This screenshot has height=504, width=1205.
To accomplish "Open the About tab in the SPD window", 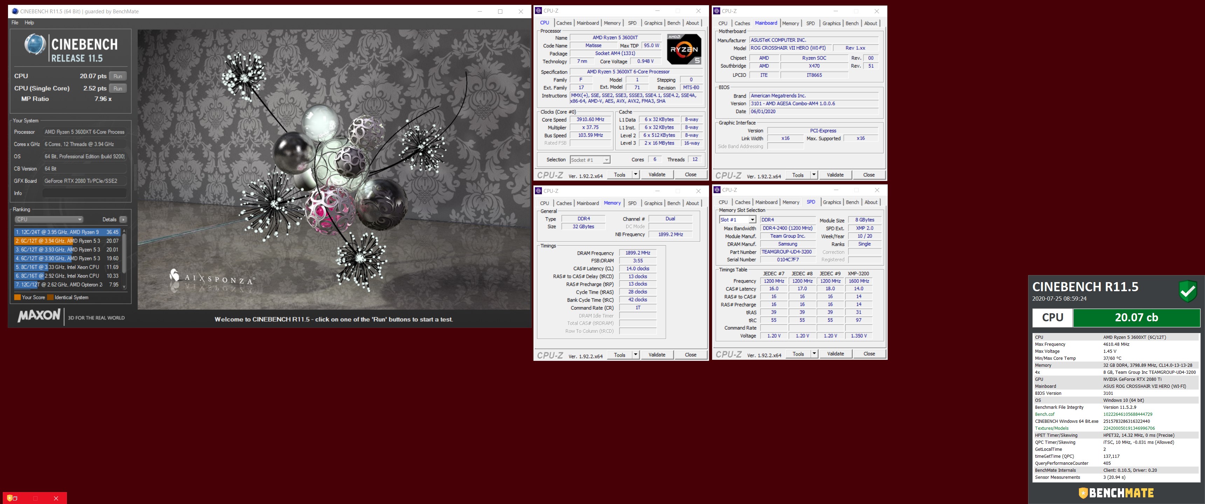I will click(870, 202).
